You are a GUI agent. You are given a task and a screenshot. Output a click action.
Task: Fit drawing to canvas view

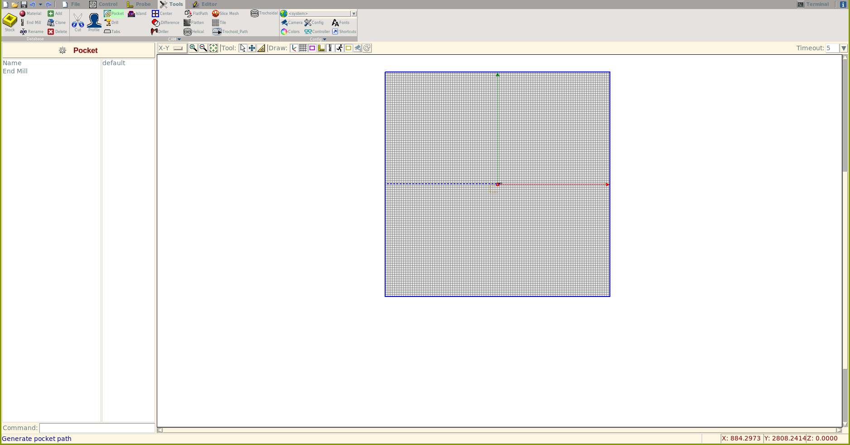pyautogui.click(x=213, y=48)
